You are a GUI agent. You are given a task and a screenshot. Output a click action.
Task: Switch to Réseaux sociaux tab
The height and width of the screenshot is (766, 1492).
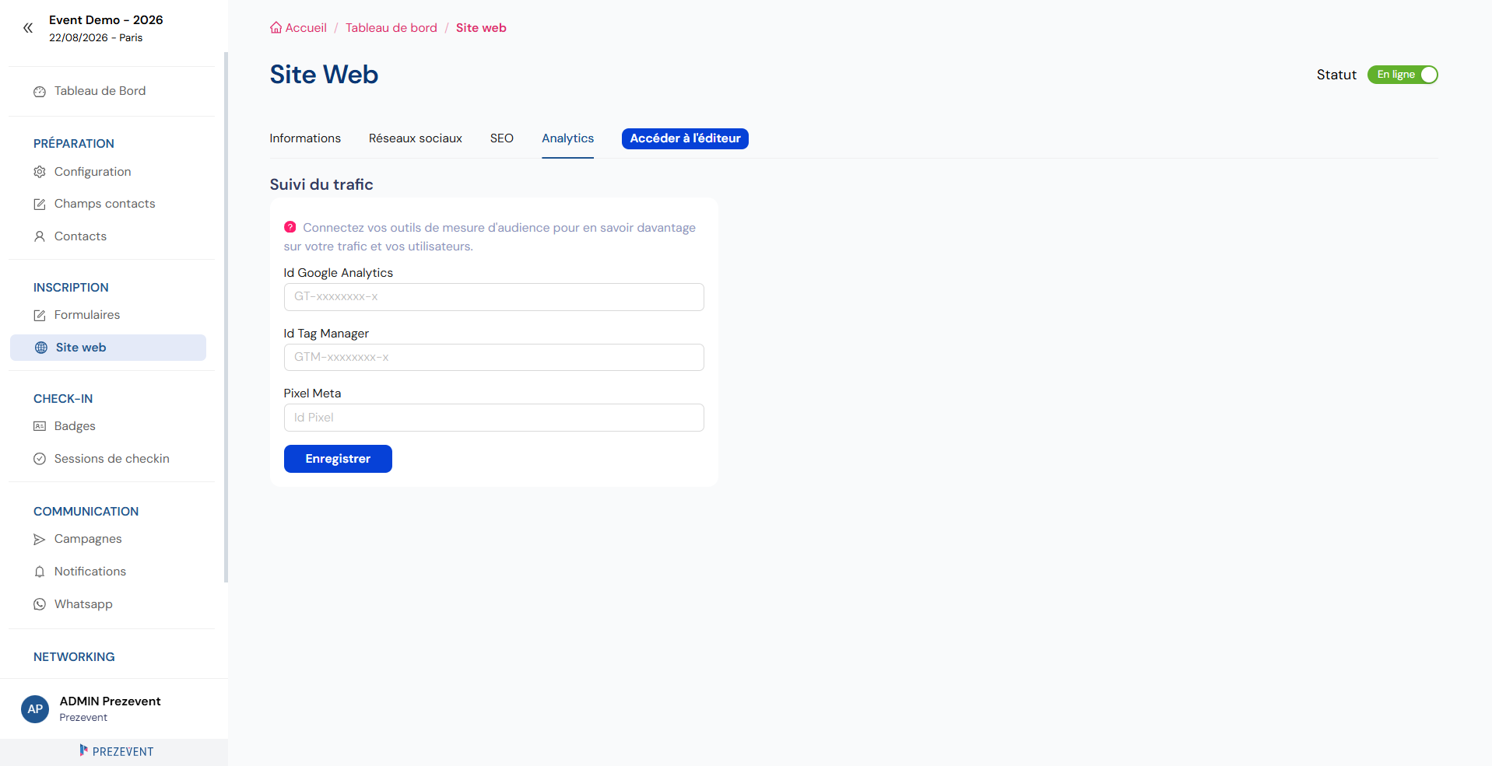click(x=416, y=138)
